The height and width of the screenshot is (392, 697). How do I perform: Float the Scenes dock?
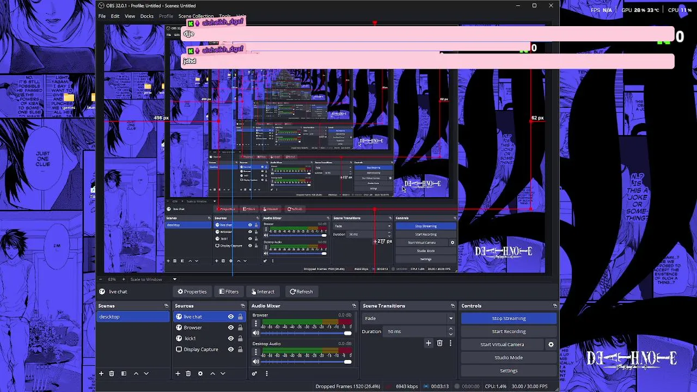166,306
